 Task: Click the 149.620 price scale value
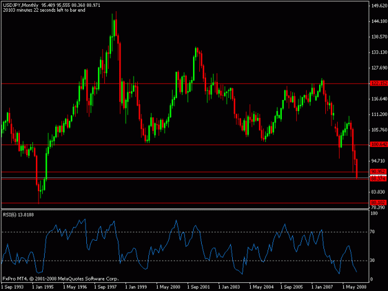pyautogui.click(x=379, y=6)
